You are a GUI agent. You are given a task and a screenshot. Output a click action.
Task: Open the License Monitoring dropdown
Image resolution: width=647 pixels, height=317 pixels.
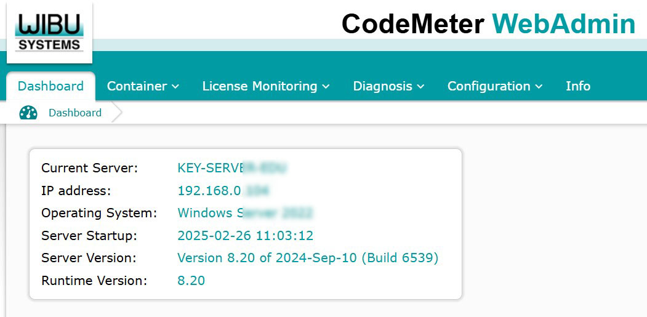click(265, 86)
